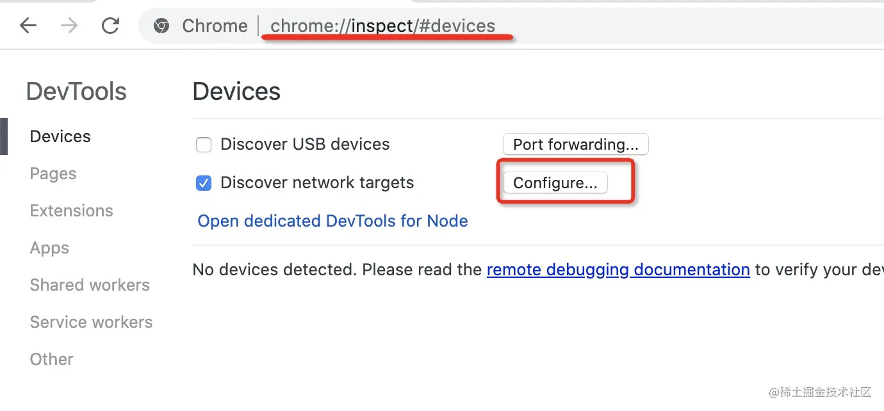Image resolution: width=884 pixels, height=411 pixels.
Task: Open the Port forwarding dialog
Action: (x=575, y=145)
